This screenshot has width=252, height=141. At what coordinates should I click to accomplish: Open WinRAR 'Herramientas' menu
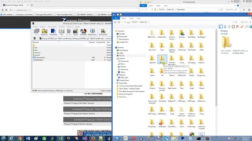(x=52, y=27)
